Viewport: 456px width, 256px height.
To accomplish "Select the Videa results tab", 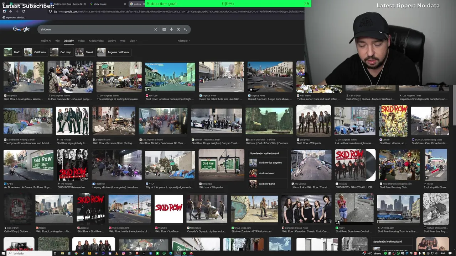I will [x=81, y=41].
